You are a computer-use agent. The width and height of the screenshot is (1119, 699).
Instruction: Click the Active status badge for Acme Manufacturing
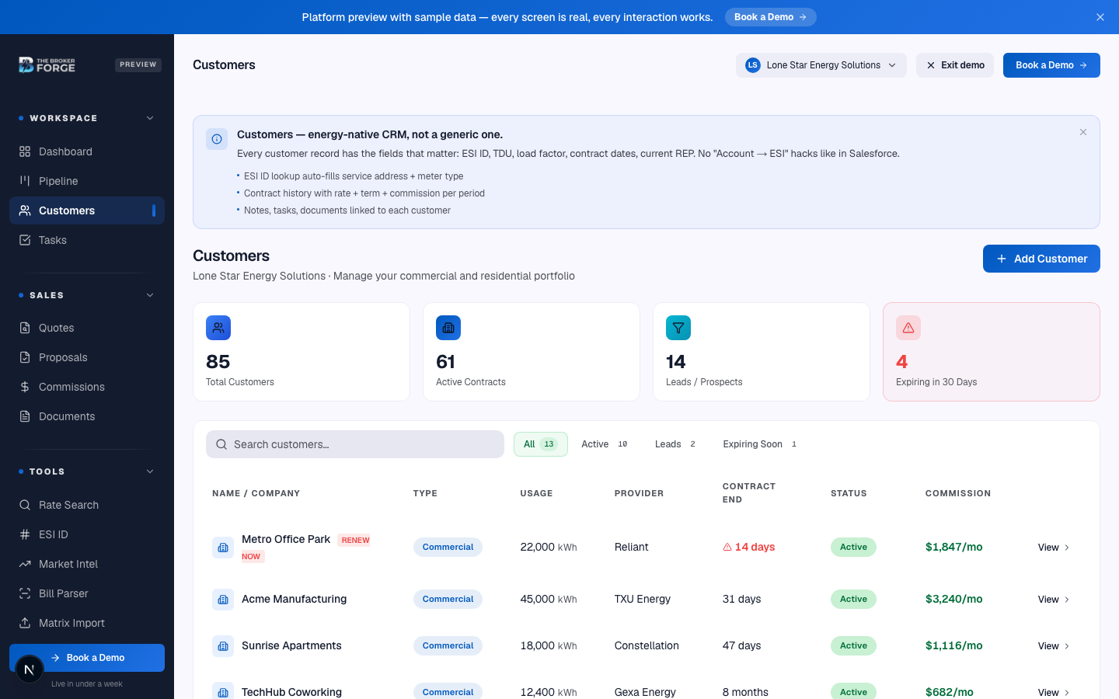[x=853, y=599]
